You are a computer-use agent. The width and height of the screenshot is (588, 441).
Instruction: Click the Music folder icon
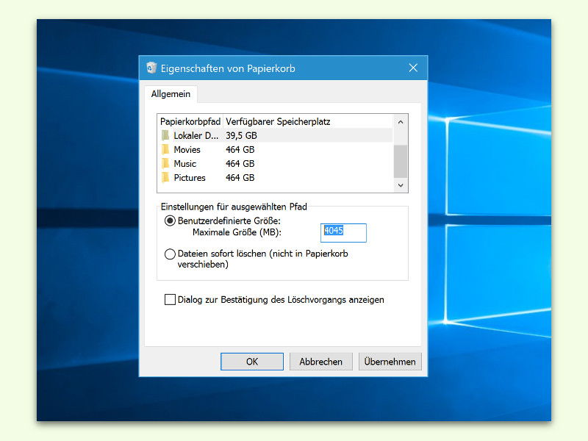pos(165,163)
